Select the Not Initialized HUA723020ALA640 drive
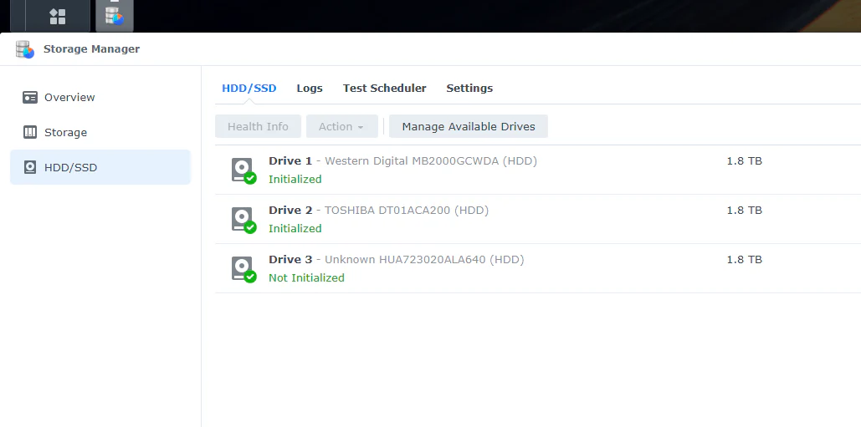Viewport: 861px width, 427px height. pyautogui.click(x=538, y=268)
